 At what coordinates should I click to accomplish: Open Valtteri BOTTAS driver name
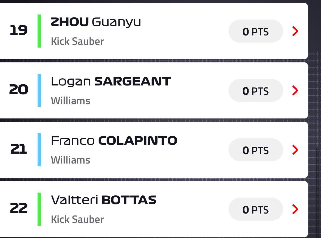(104, 200)
